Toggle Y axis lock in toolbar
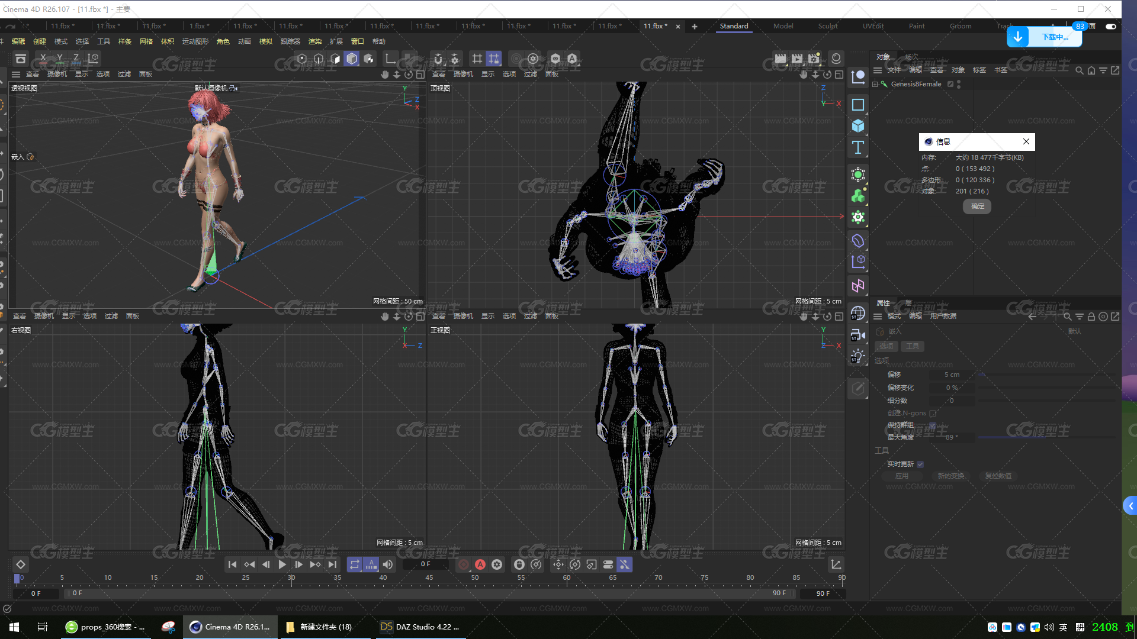 [60, 59]
